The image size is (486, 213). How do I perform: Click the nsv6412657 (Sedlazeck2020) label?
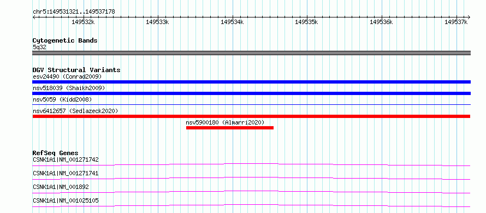pos(75,111)
